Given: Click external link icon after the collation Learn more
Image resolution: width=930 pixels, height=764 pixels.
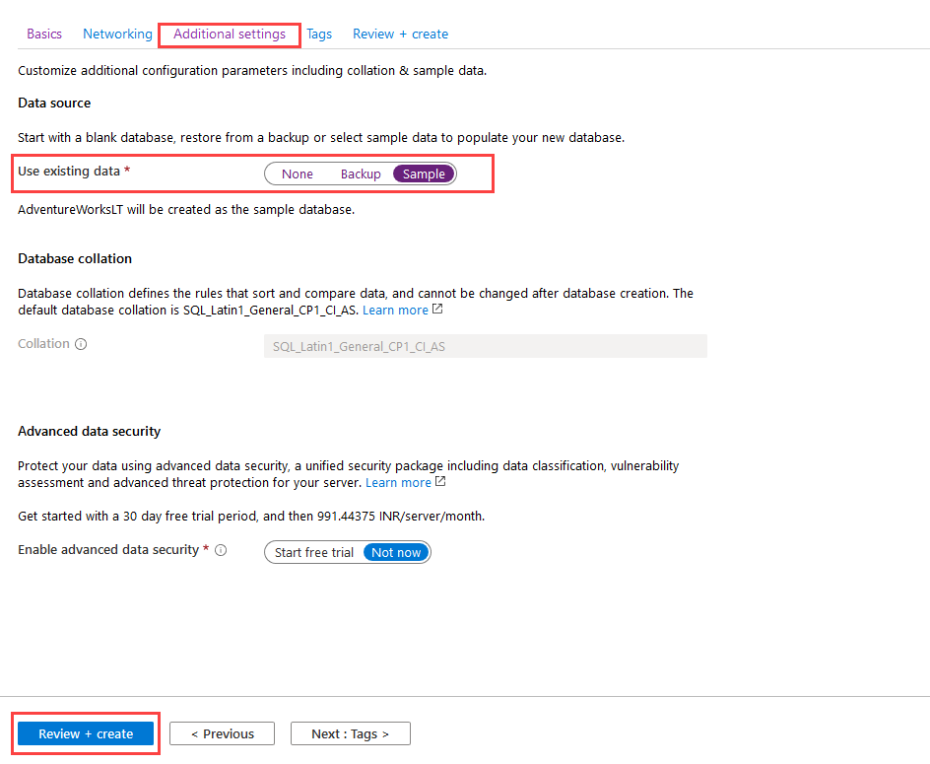Looking at the screenshot, I should 437,310.
